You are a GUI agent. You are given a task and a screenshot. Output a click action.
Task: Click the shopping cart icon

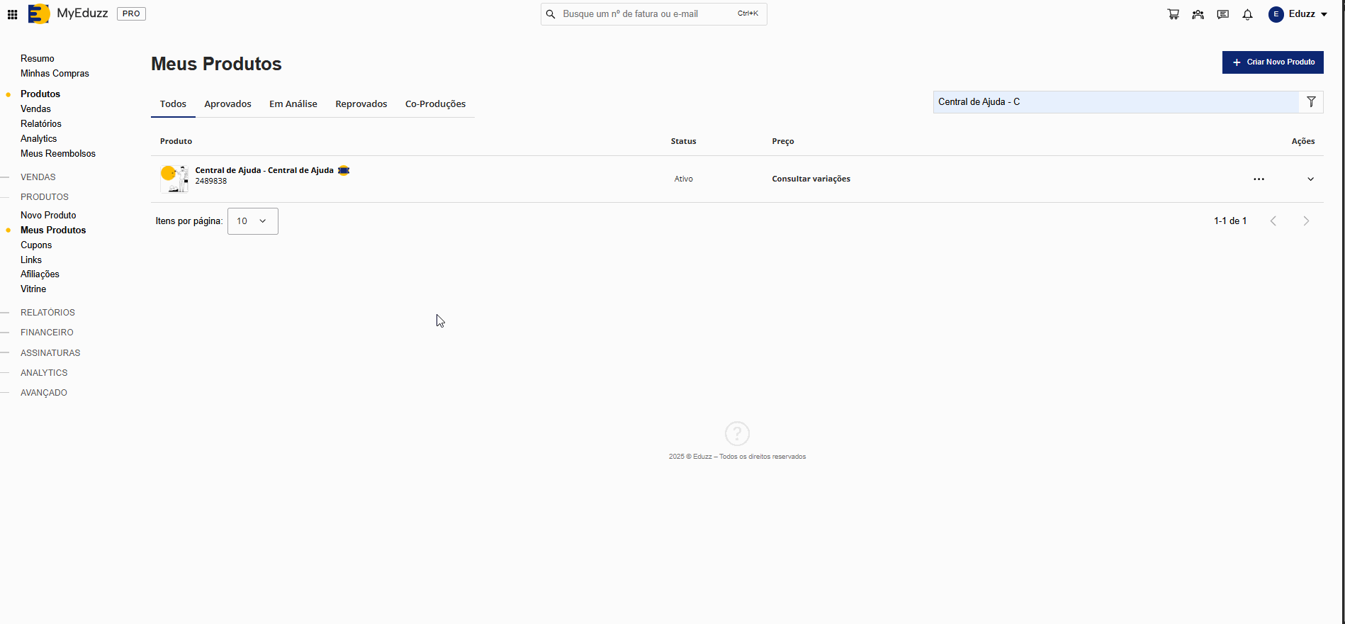tap(1174, 14)
